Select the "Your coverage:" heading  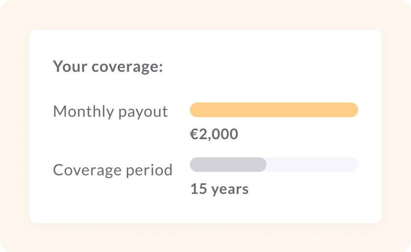tap(108, 66)
